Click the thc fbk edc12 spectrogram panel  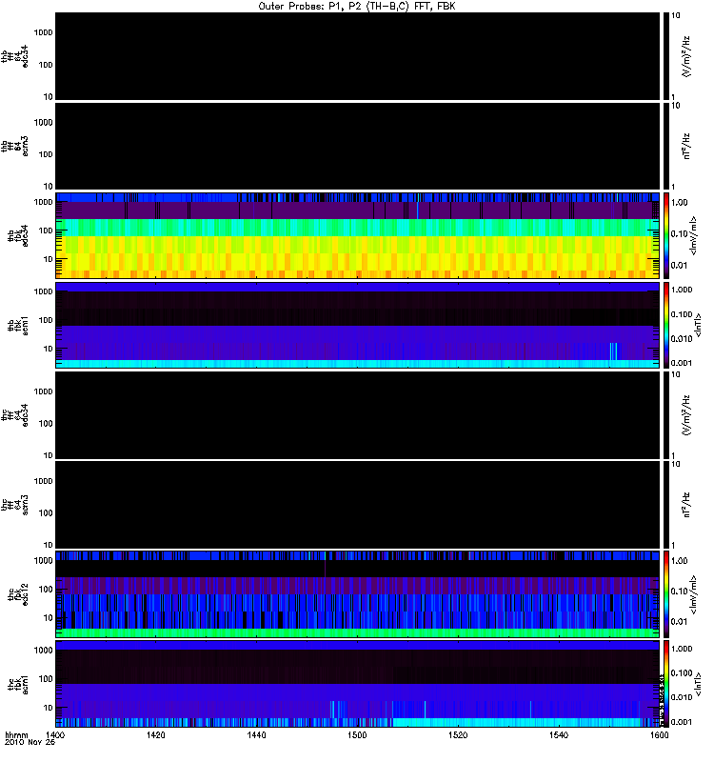(357, 594)
